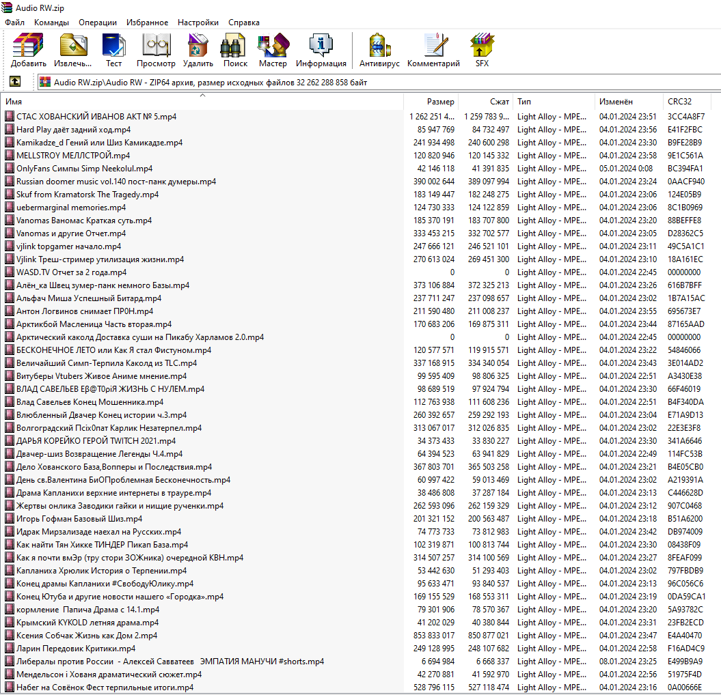Click video icon of Ларин Передовик Критики.mp4
Screen dimensions: 721x695
[x=10, y=648]
